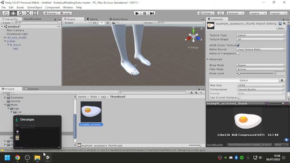Click the Step frame button
Screen dimensions: 290x163
[x=152, y=13]
